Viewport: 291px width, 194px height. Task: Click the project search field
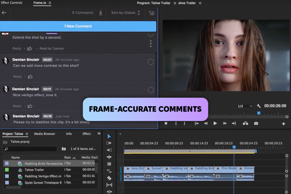(30, 149)
